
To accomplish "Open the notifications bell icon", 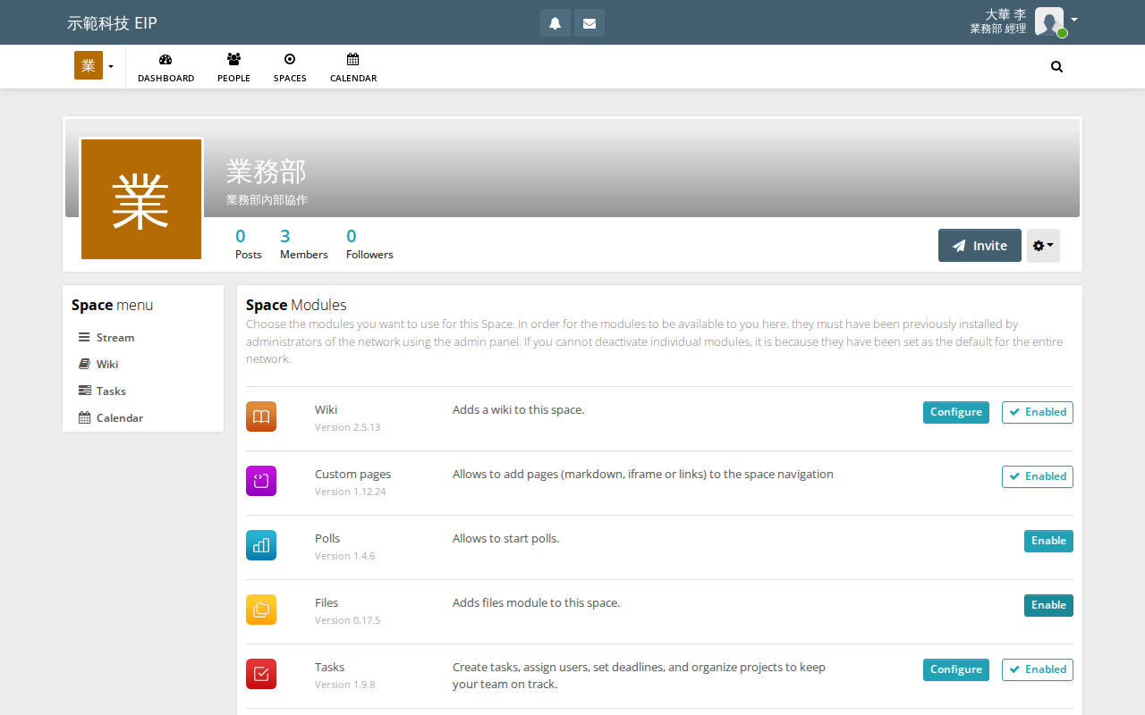I will pos(556,23).
